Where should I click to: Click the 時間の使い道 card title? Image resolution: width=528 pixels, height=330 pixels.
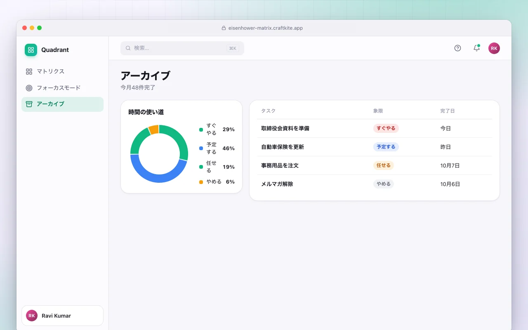coord(146,112)
